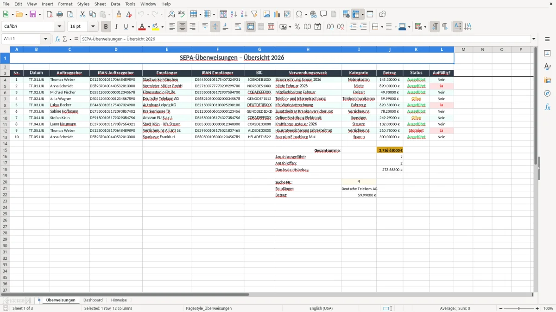Apply the yellow highlighting color

156,27
